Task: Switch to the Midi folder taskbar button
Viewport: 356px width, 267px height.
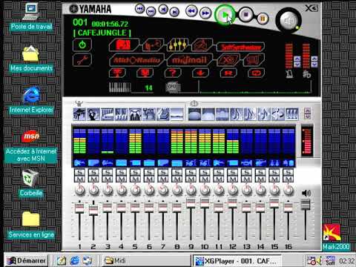Action: (x=146, y=260)
